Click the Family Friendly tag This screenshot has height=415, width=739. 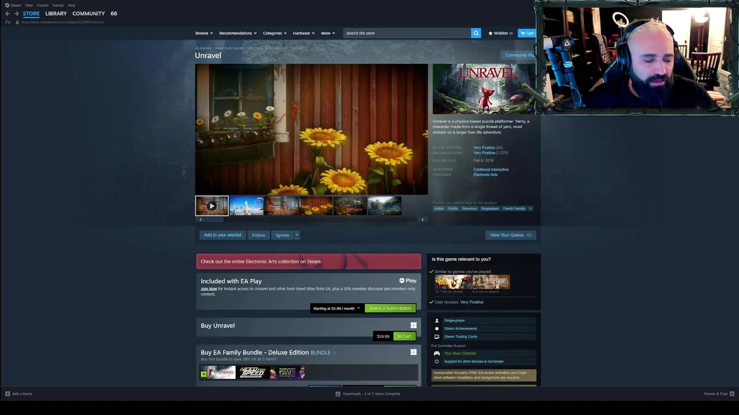pos(514,208)
